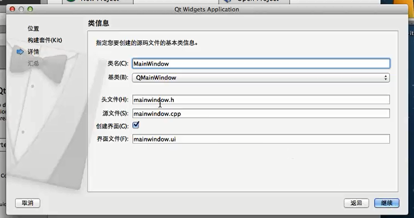Click the Qt Widgets Application title bar text
This screenshot has width=414, height=218.
point(207,9)
